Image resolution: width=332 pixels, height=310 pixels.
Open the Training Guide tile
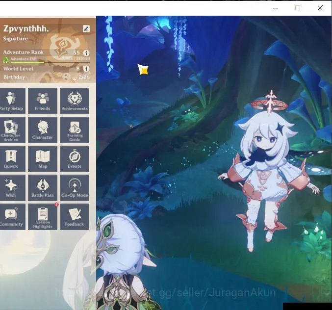click(75, 130)
